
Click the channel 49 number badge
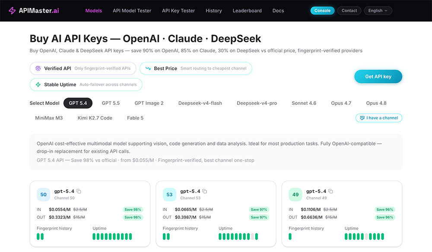click(295, 195)
